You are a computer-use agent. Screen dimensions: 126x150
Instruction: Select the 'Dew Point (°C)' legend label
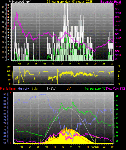pyautogui.click(x=115, y=89)
